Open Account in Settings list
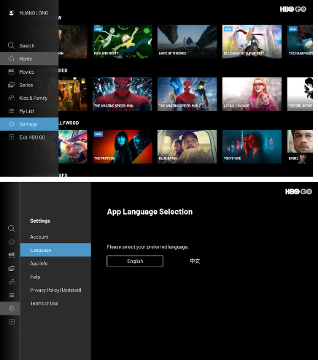 click(x=55, y=237)
